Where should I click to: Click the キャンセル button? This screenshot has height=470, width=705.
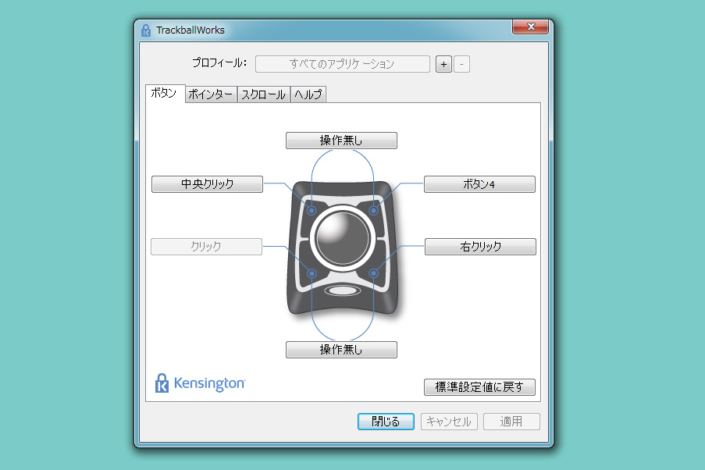[x=449, y=422]
